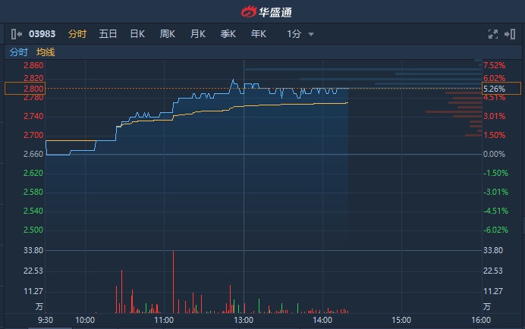Viewport: 525px width, 329px height.
Task: Click the 03983 stock code label
Action: coord(42,34)
